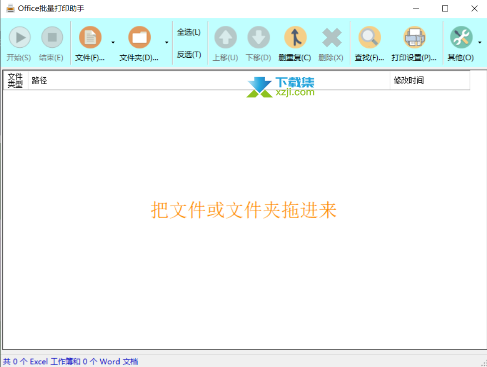
Task: Minimize the Office批量打印助手 window
Action: click(416, 8)
